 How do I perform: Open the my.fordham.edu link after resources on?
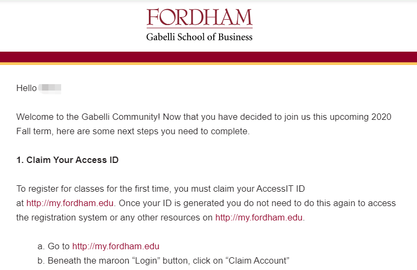[x=258, y=217]
